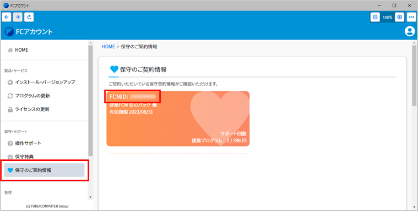The height and width of the screenshot is (211, 418).
Task: Maximize the FCアカウント window
Action: coord(394,5)
